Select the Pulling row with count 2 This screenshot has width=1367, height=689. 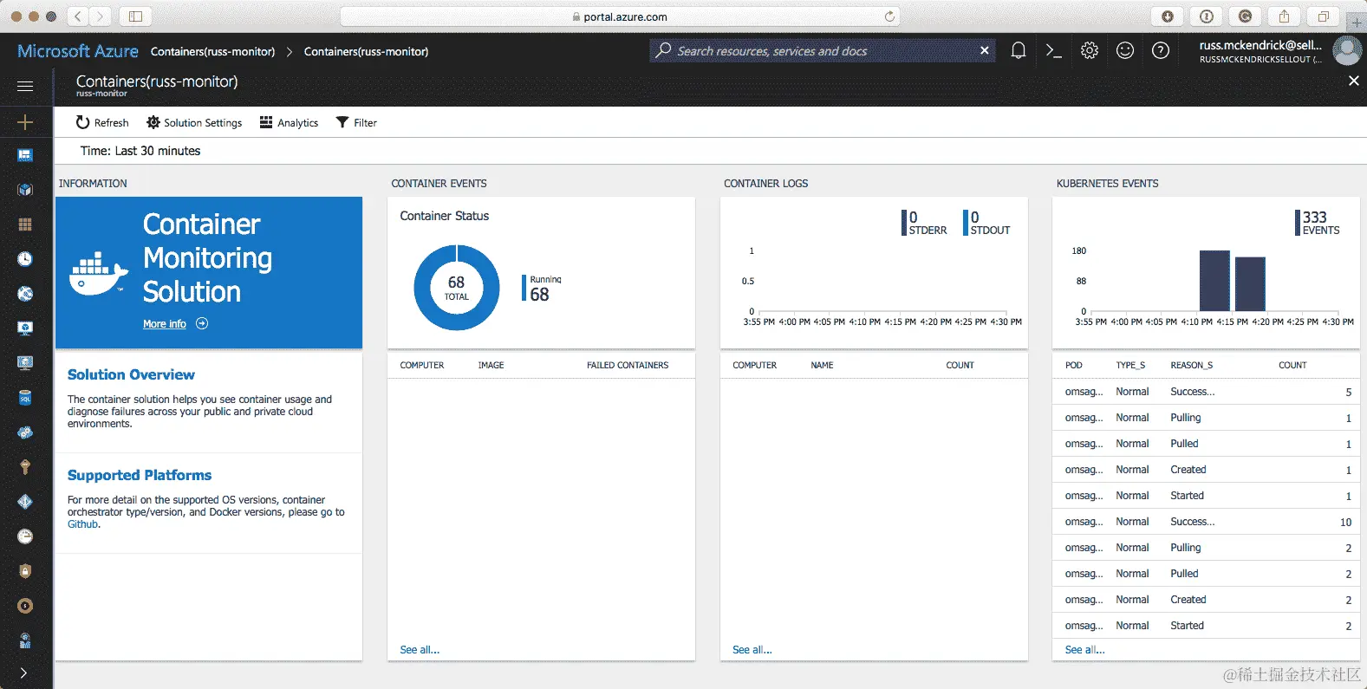[x=1206, y=548]
